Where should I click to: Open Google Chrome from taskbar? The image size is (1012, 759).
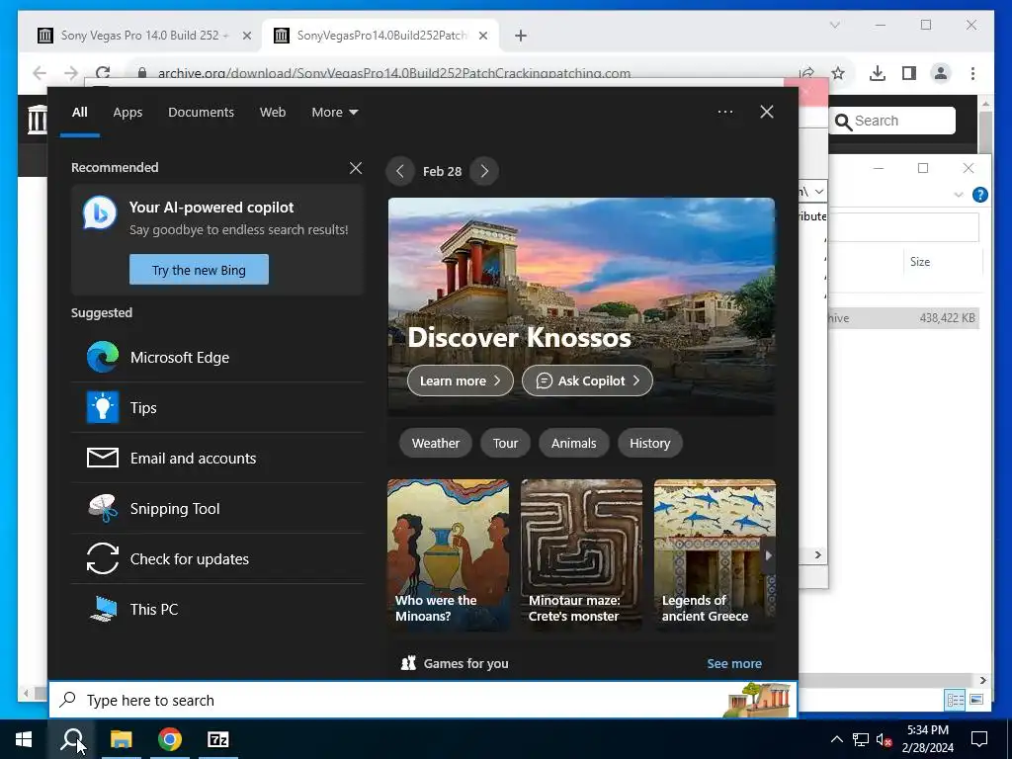tap(170, 739)
